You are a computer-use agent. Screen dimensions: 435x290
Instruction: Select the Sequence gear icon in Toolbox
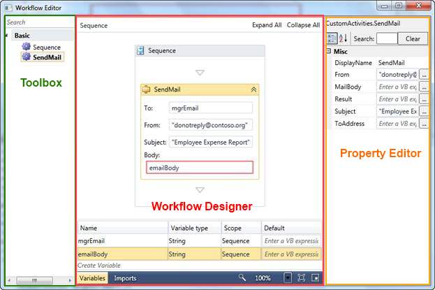click(x=27, y=47)
